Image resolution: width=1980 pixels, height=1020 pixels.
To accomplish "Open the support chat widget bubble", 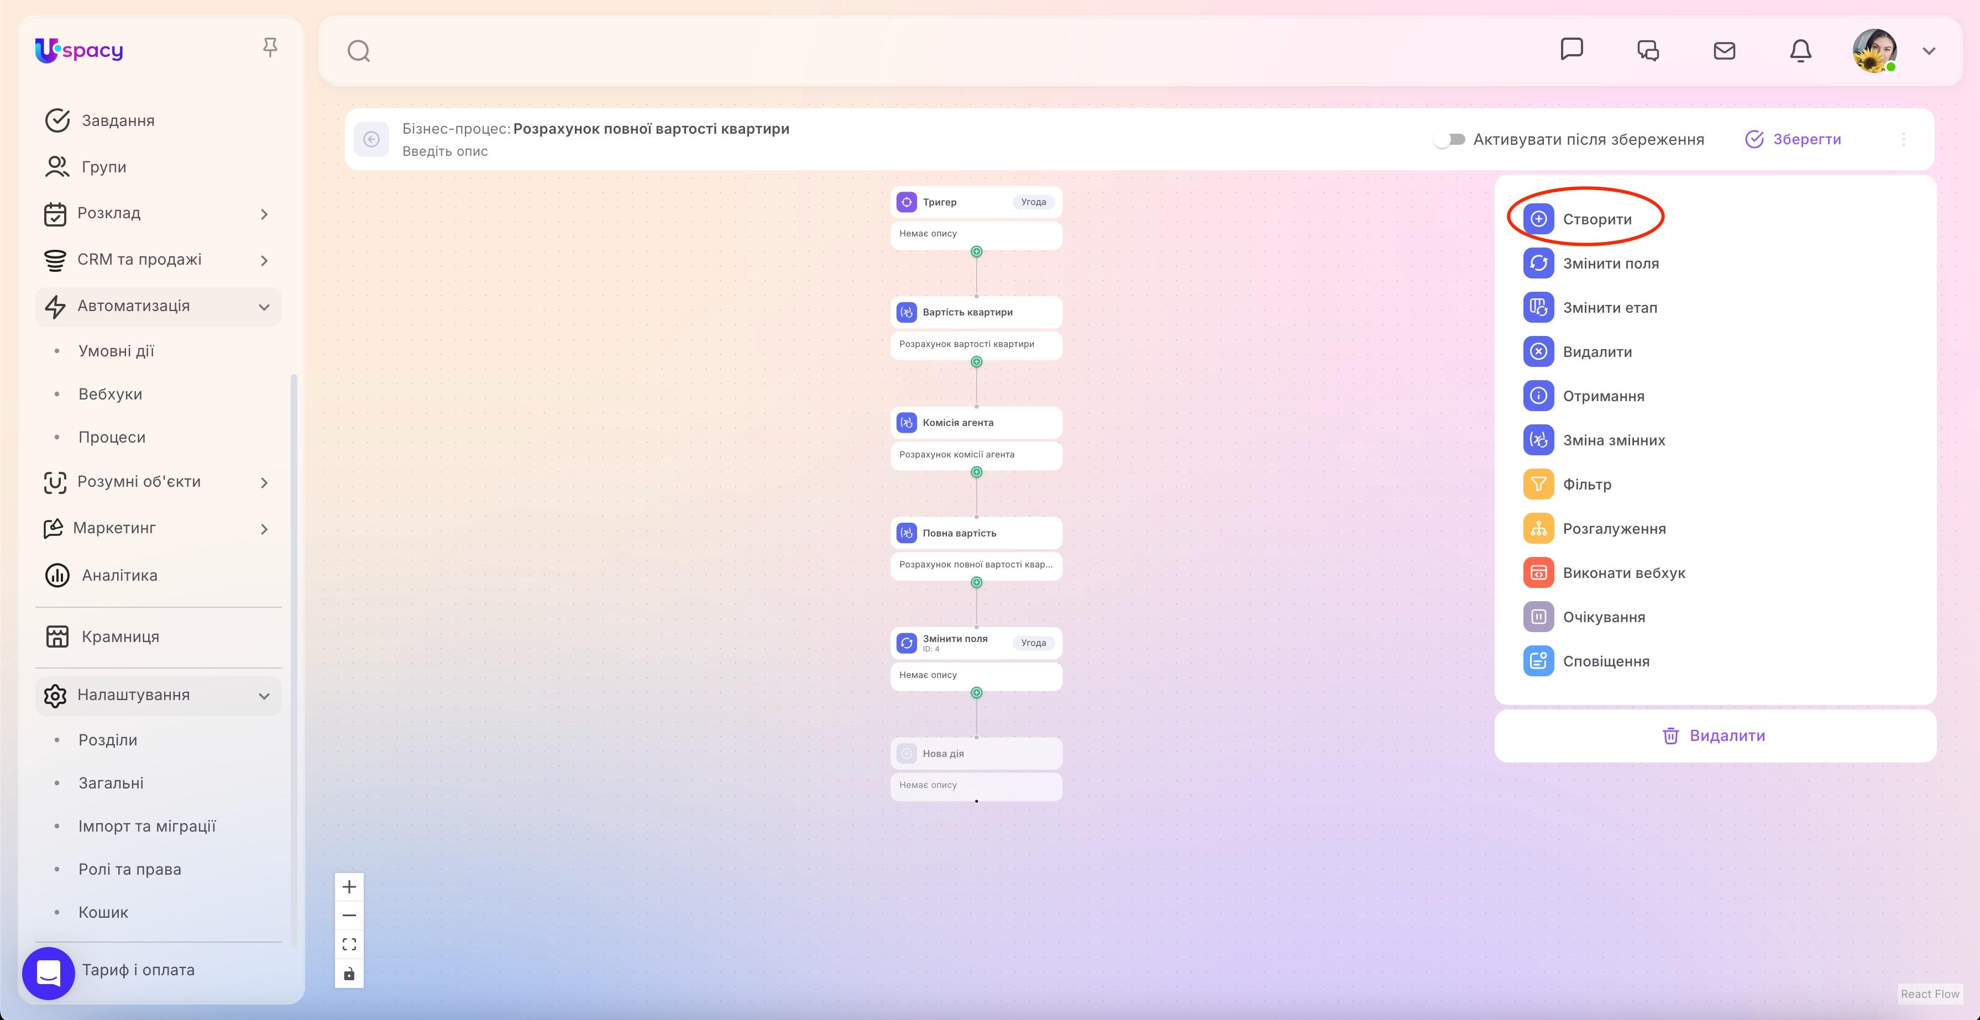I will (x=49, y=973).
